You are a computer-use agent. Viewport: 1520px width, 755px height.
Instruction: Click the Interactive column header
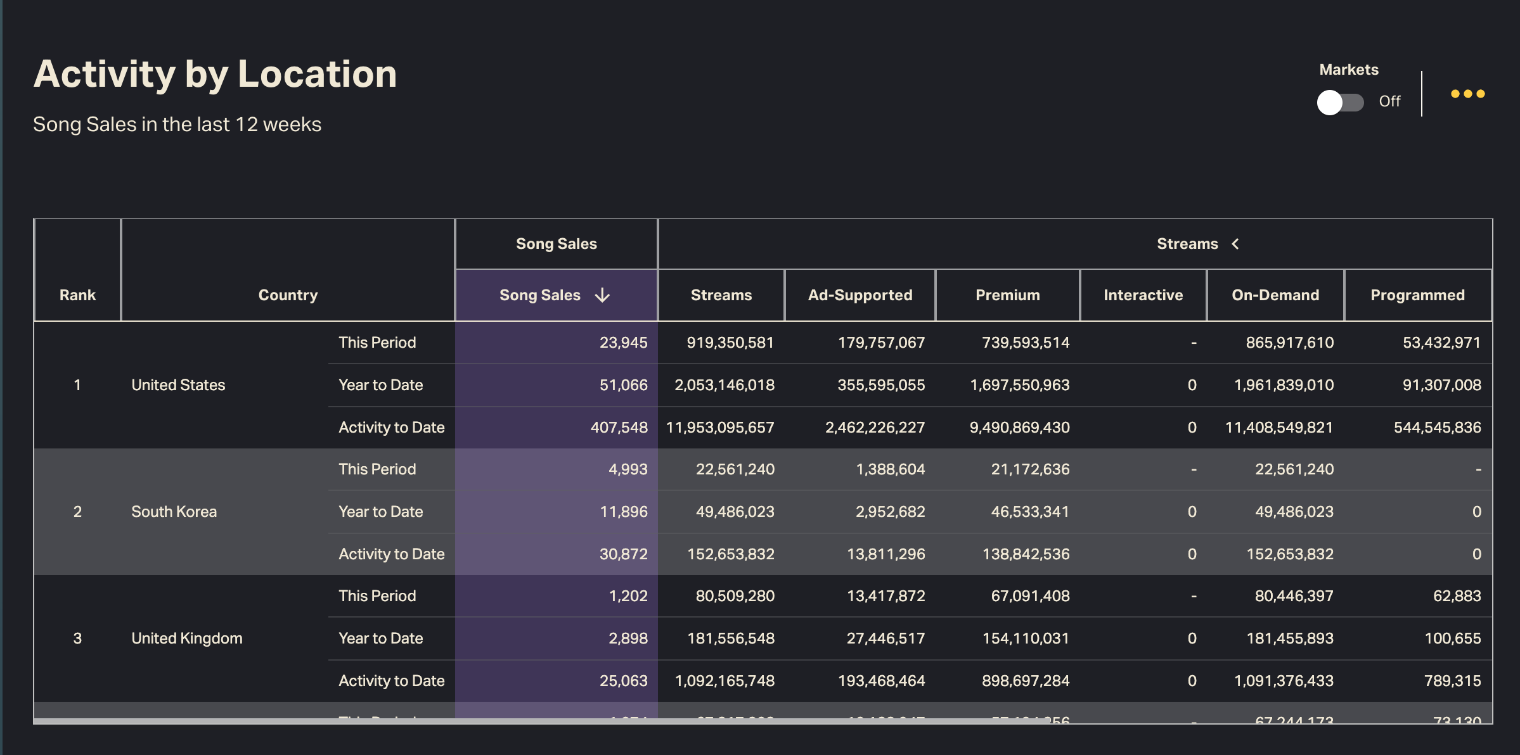point(1143,295)
